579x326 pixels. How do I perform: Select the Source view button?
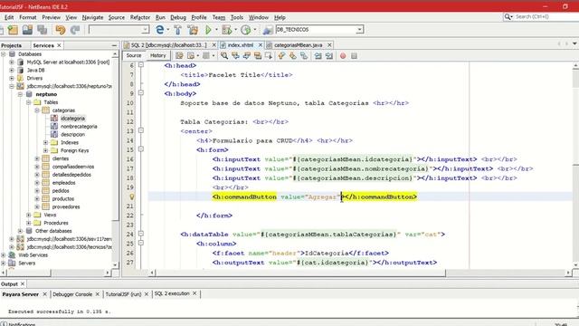point(134,55)
